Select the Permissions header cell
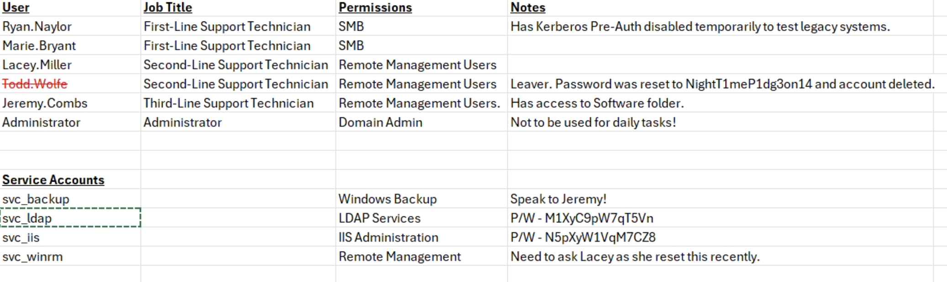The height and width of the screenshot is (282, 947). tap(375, 8)
